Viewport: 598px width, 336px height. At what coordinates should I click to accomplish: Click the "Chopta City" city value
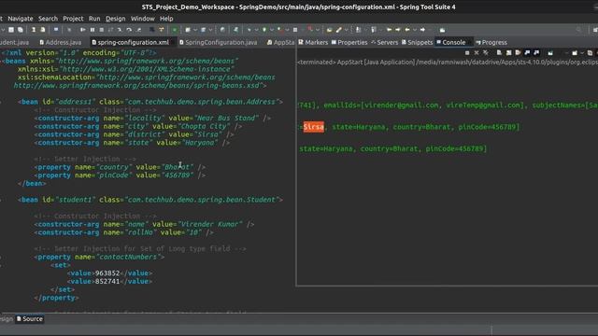204,126
